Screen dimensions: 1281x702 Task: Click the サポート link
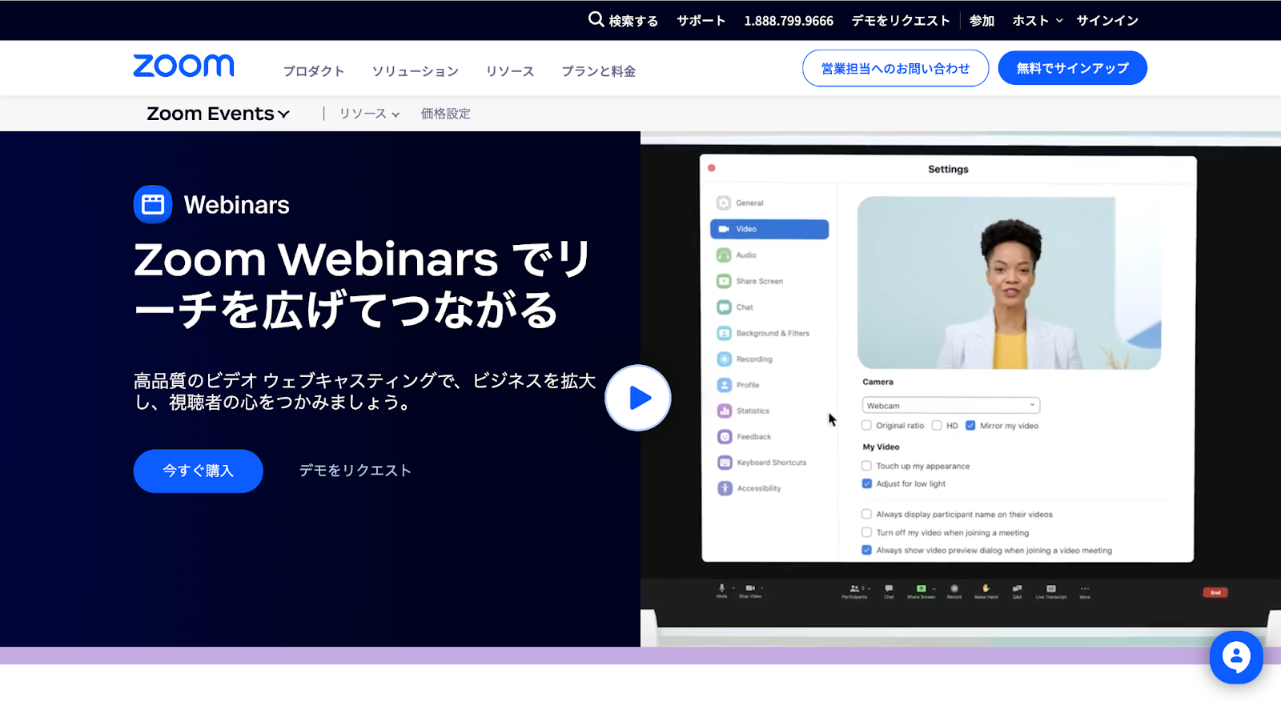pyautogui.click(x=701, y=21)
